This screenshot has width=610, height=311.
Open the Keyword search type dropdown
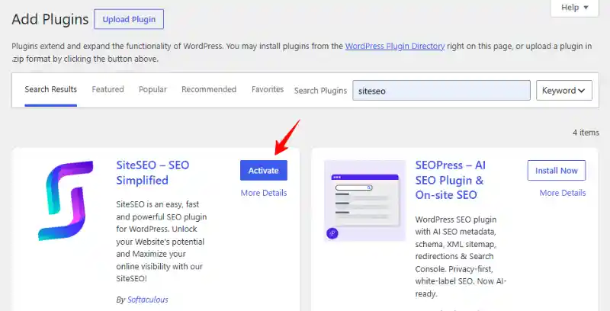[564, 90]
